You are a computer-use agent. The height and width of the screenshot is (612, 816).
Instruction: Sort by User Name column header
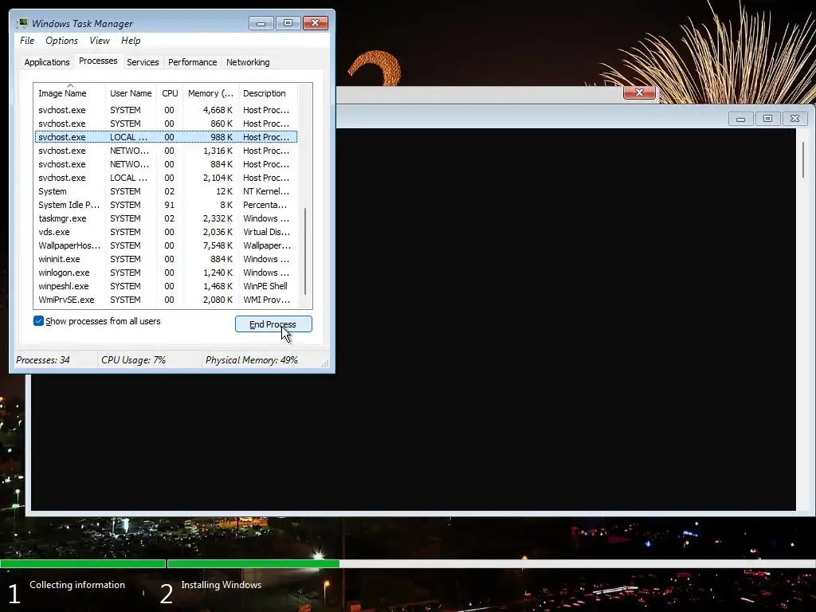pyautogui.click(x=131, y=93)
